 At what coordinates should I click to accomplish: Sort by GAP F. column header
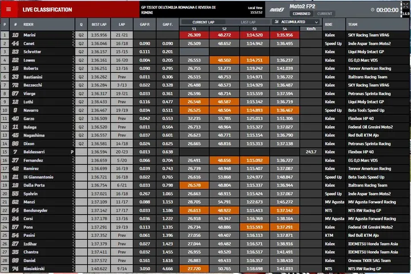pyautogui.click(x=167, y=25)
